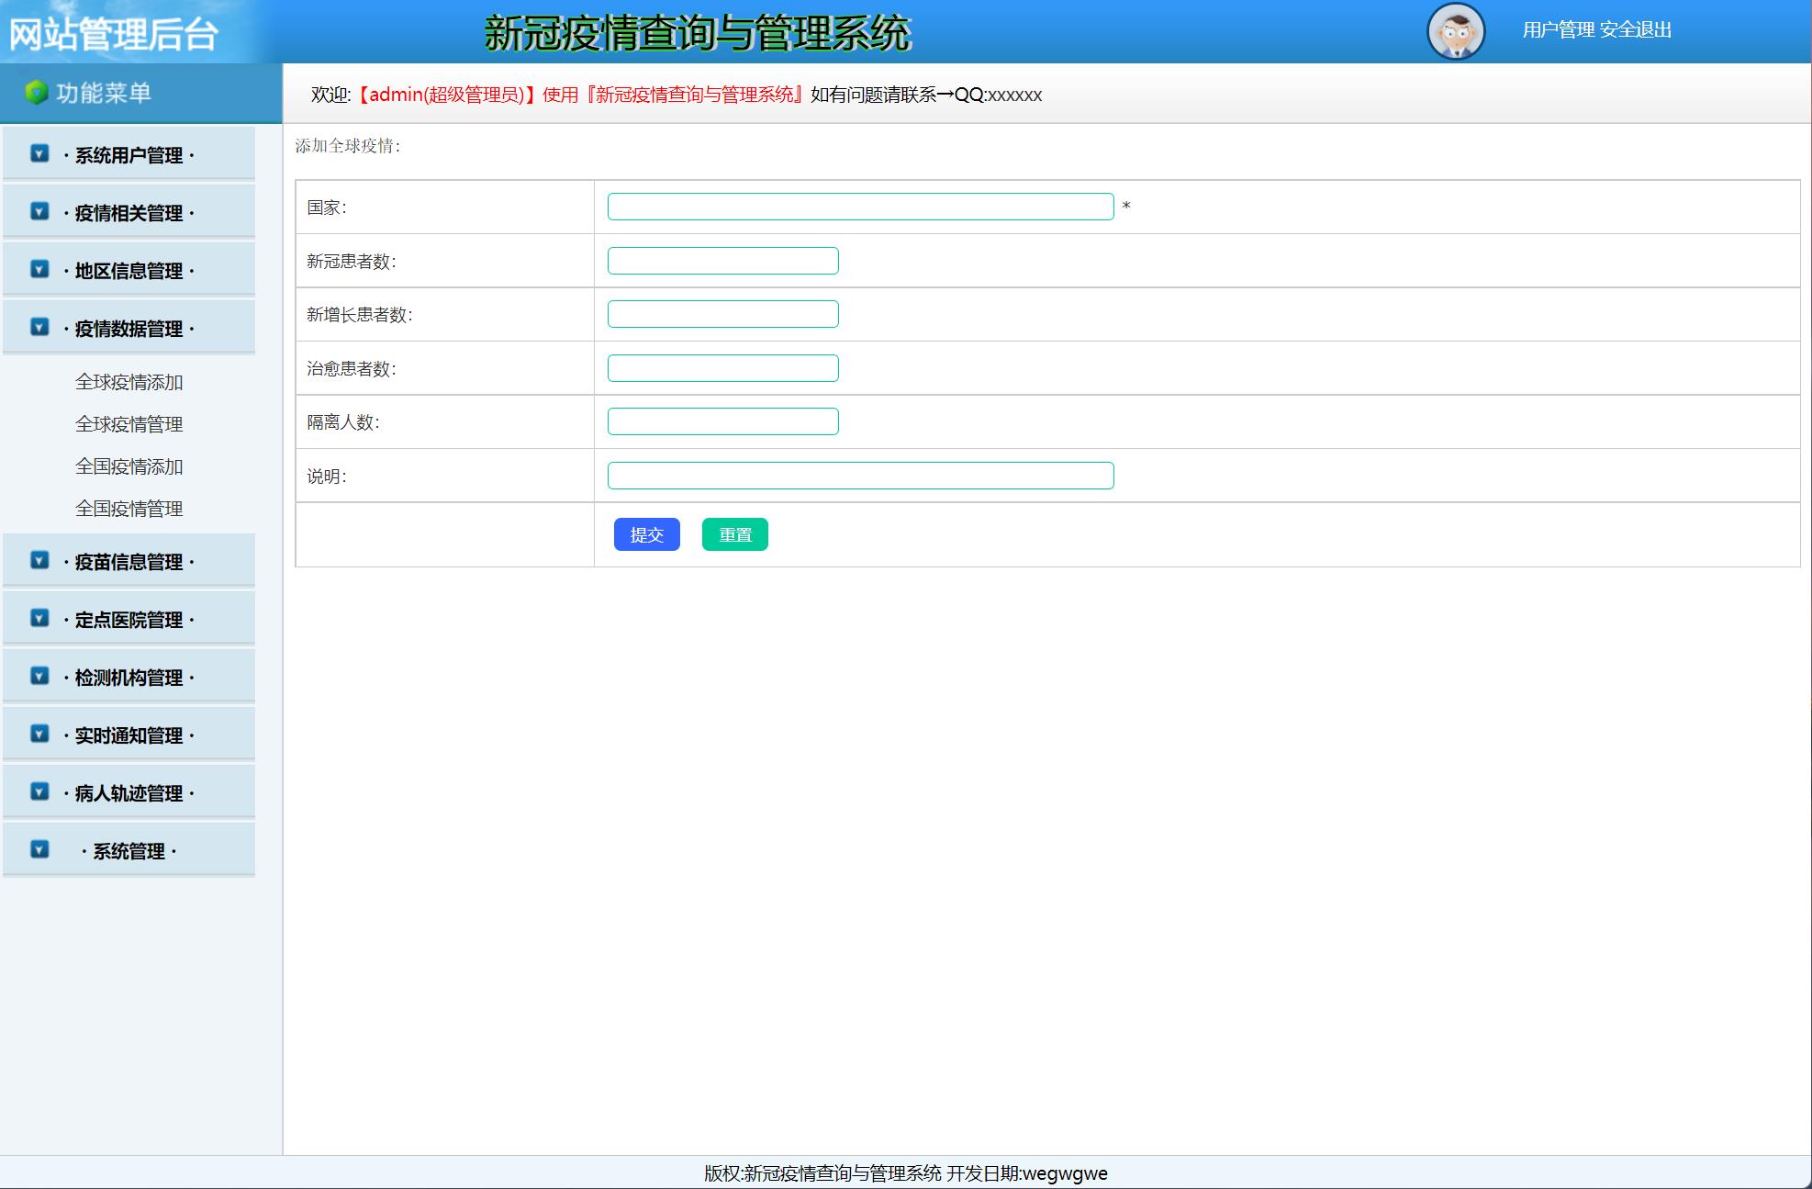Image resolution: width=1812 pixels, height=1189 pixels.
Task: Click the expand arrow icon on 系统用户管理
Action: pyautogui.click(x=38, y=154)
